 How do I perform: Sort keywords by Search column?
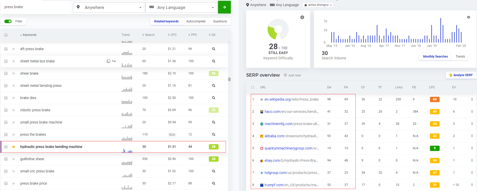148,35
